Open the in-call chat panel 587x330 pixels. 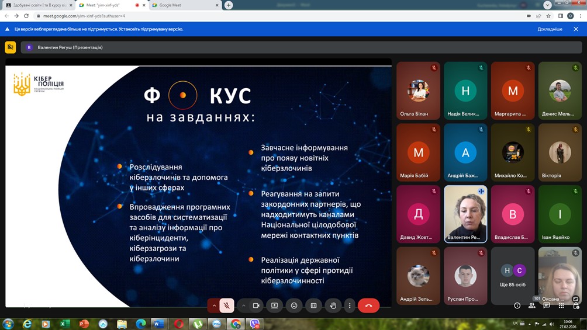[547, 305]
